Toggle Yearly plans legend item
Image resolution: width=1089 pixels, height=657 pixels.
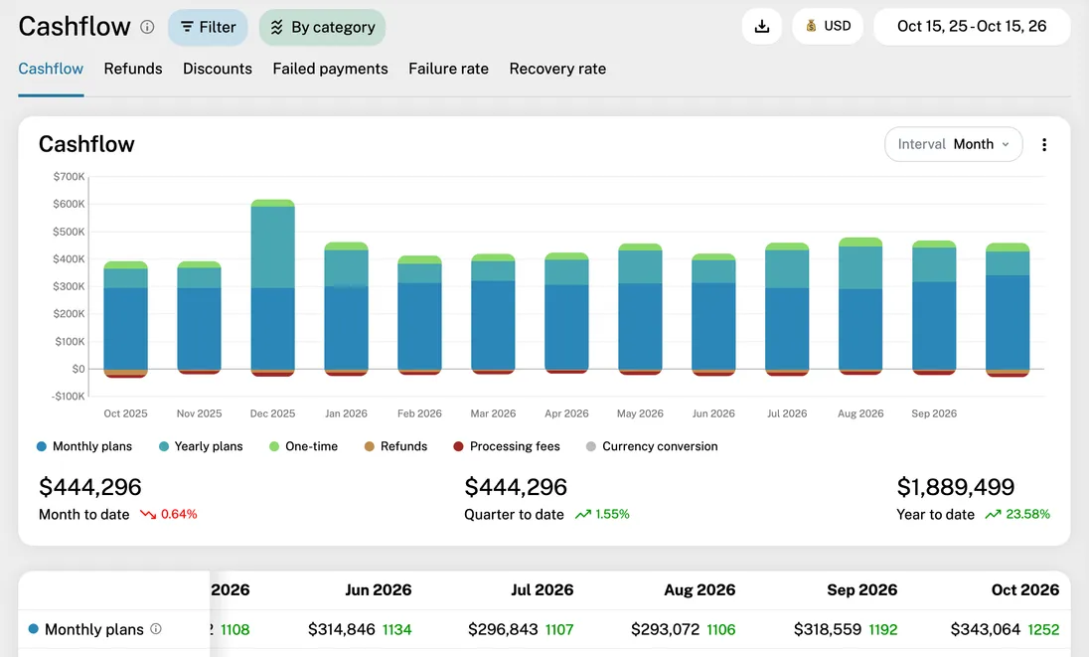coord(201,446)
